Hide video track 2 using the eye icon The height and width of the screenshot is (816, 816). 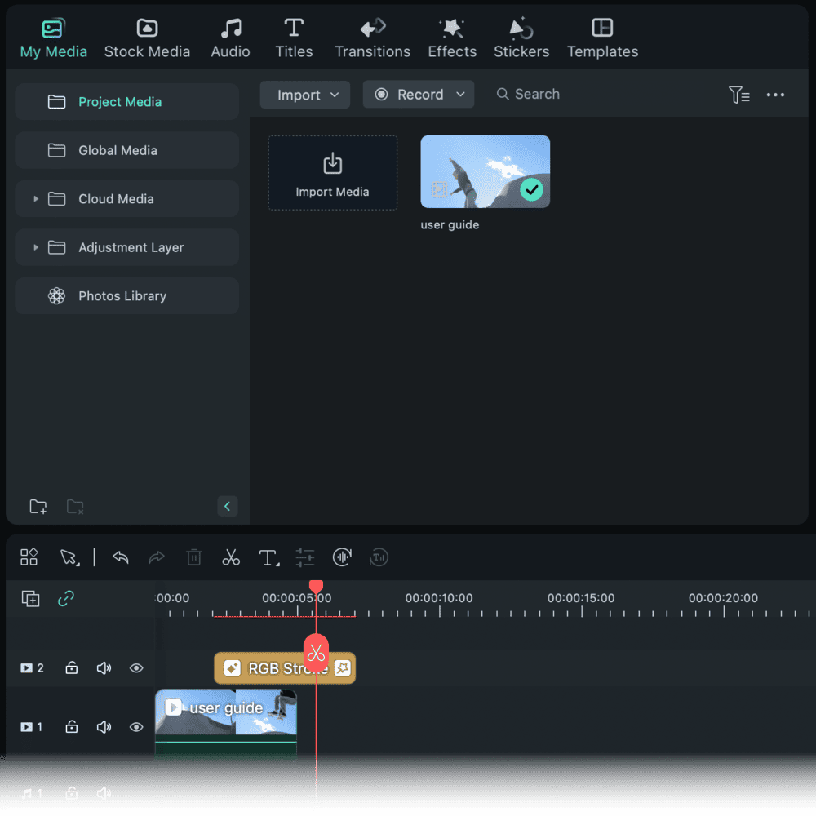tap(136, 667)
